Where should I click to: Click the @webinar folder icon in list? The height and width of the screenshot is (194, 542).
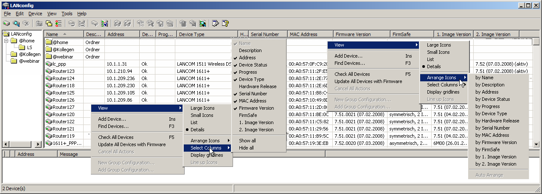[49, 57]
